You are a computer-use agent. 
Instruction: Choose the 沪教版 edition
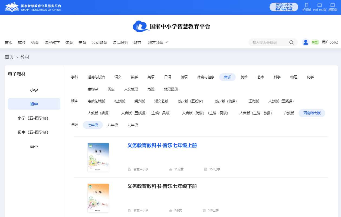click(288, 113)
